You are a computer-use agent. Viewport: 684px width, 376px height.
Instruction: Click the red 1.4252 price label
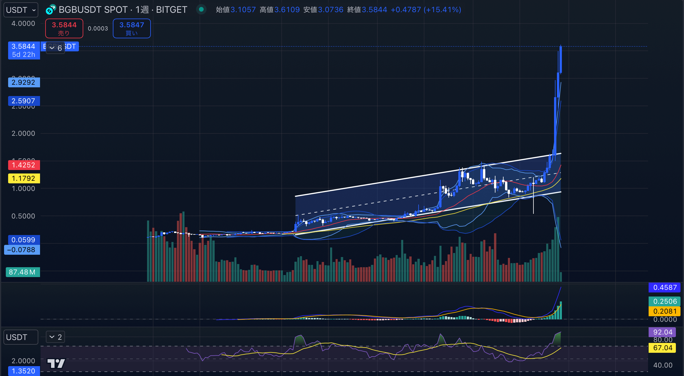[24, 165]
